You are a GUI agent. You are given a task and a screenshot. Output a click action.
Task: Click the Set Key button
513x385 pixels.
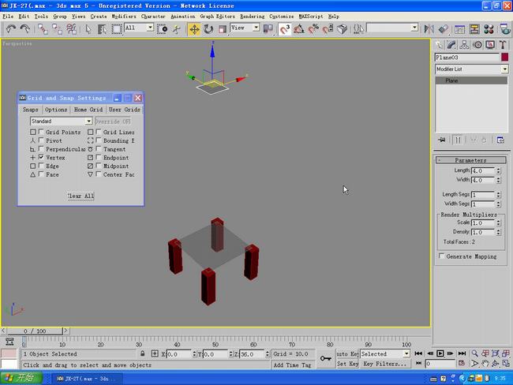(x=347, y=364)
